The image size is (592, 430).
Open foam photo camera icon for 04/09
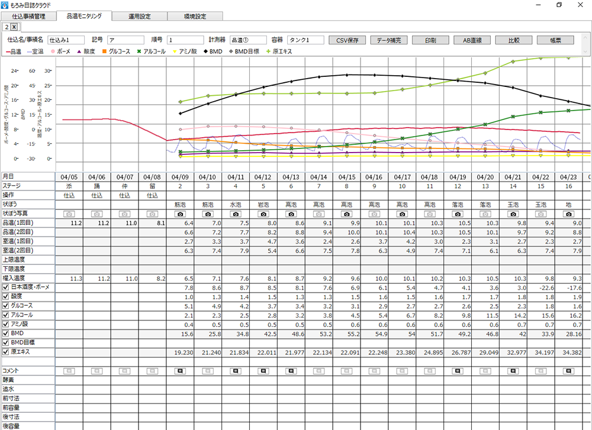click(x=181, y=214)
